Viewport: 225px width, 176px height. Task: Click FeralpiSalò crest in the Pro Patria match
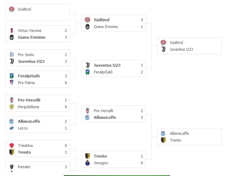point(12,76)
